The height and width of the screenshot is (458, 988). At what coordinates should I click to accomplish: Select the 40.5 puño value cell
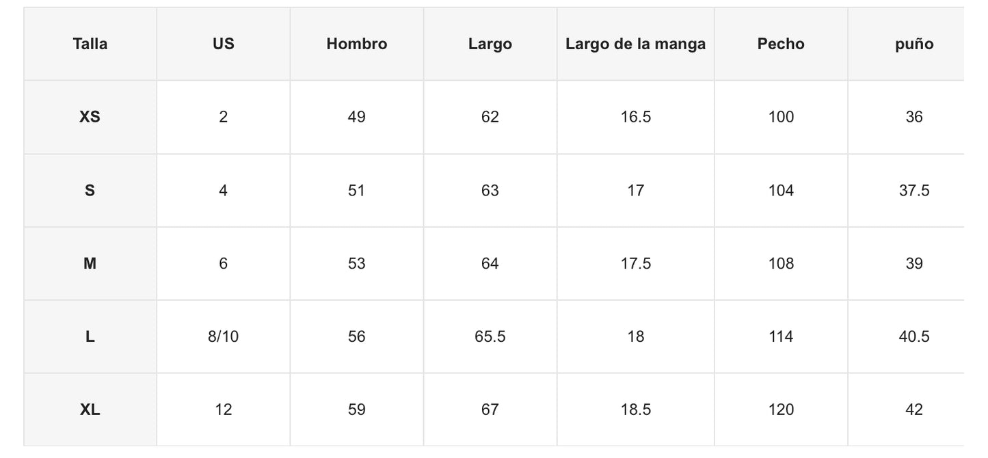coord(914,336)
